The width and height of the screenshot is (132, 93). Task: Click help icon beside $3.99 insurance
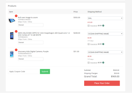[103, 44]
